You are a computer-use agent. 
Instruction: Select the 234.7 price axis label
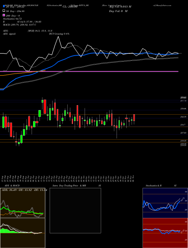click(x=183, y=125)
